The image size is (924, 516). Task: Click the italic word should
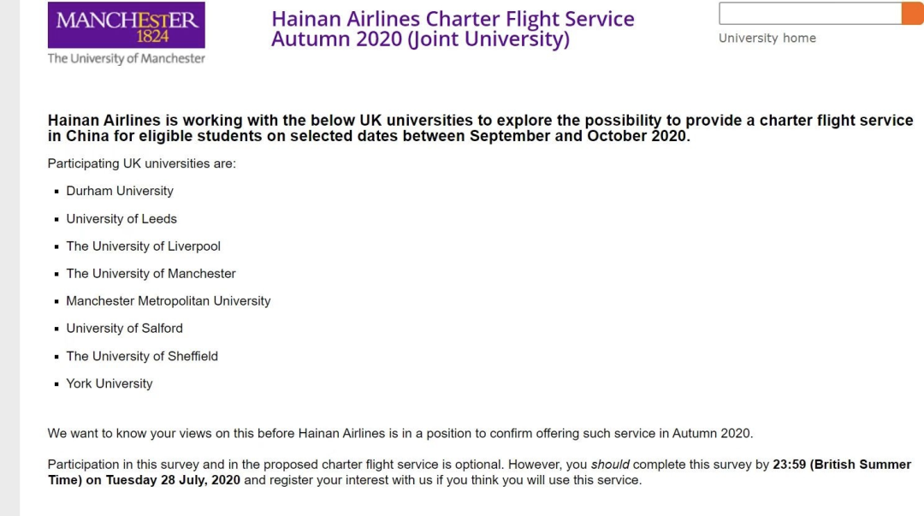coord(610,465)
